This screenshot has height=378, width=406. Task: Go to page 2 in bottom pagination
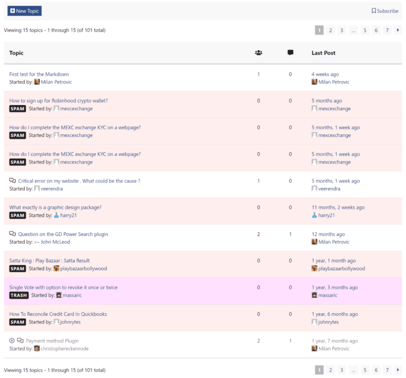[x=330, y=370]
